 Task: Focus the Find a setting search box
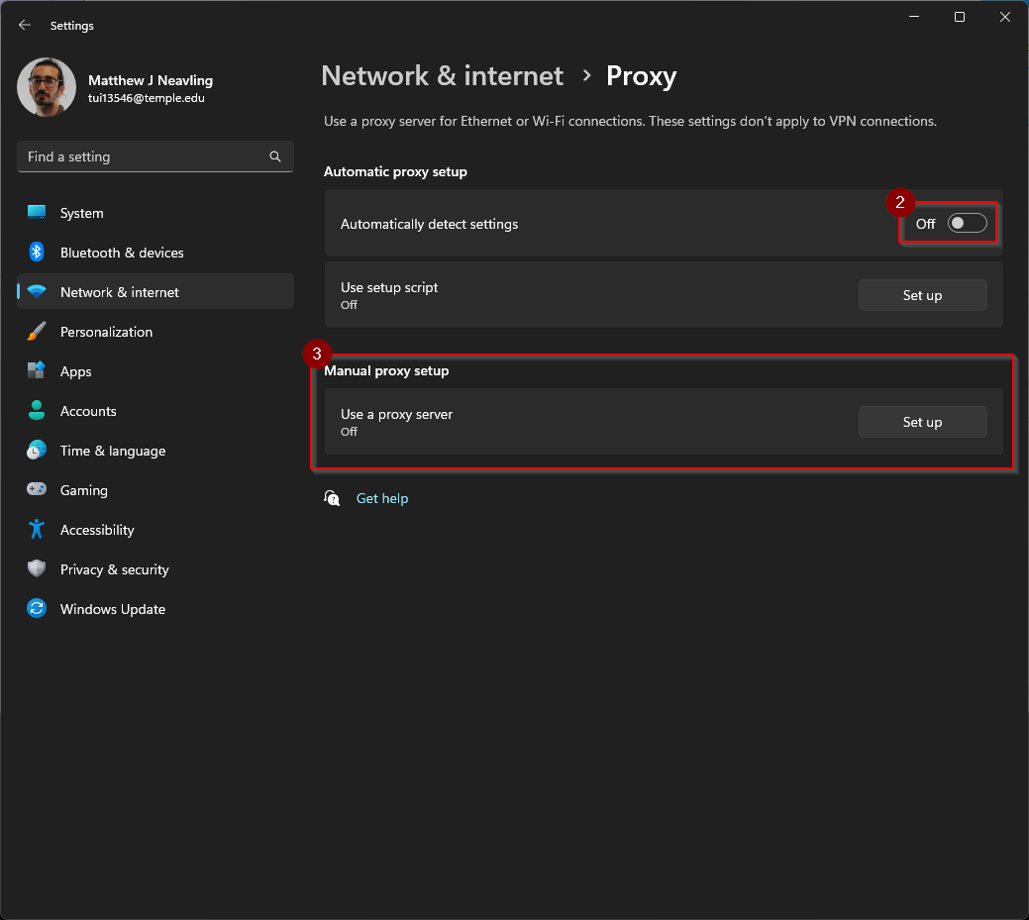tap(154, 156)
